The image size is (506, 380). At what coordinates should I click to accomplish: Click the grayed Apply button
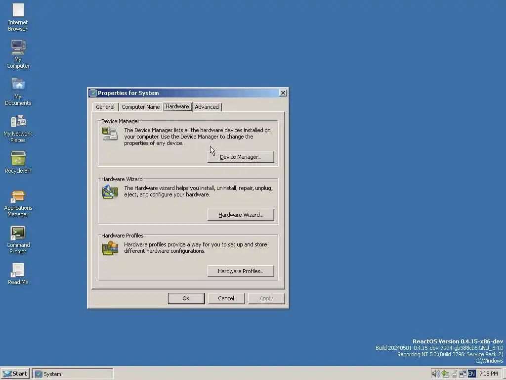[x=266, y=298]
